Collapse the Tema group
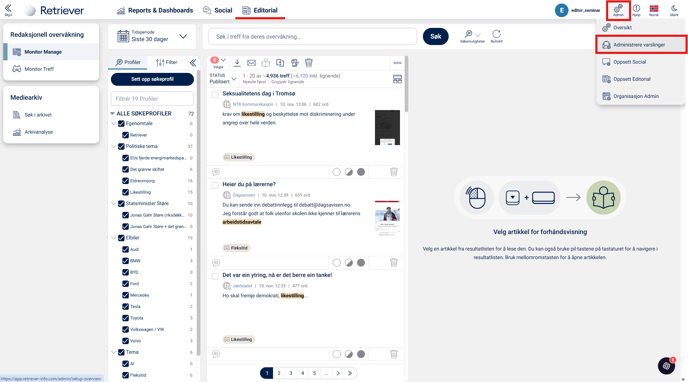Screen dimensions: 688x382 point(114,352)
